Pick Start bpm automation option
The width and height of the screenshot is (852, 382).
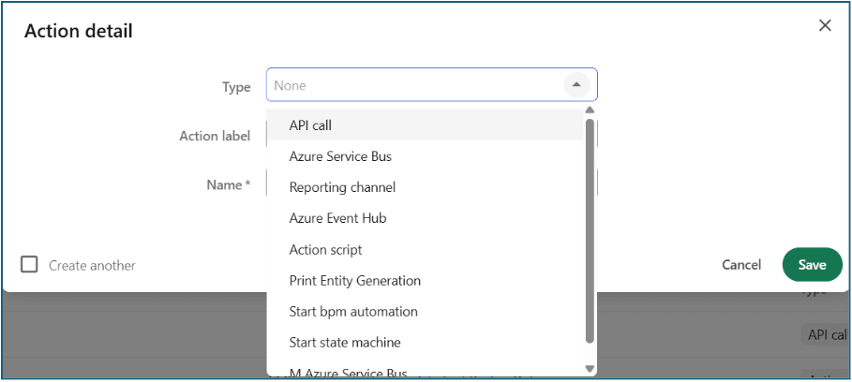click(352, 312)
